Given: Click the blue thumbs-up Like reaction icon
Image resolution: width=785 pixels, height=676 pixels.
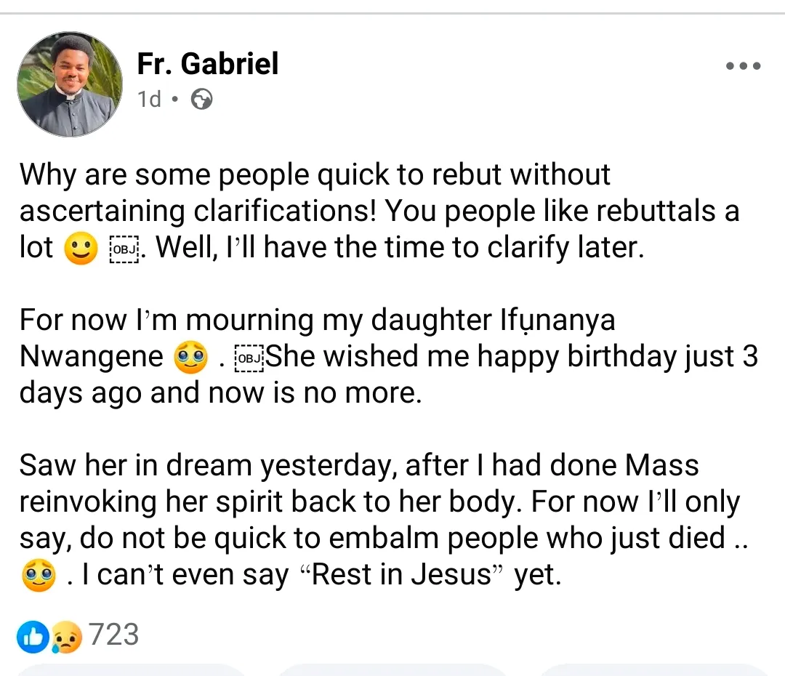Looking at the screenshot, I should 33,637.
